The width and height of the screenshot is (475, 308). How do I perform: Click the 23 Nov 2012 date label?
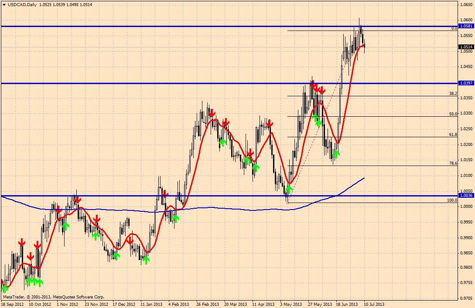point(96,305)
